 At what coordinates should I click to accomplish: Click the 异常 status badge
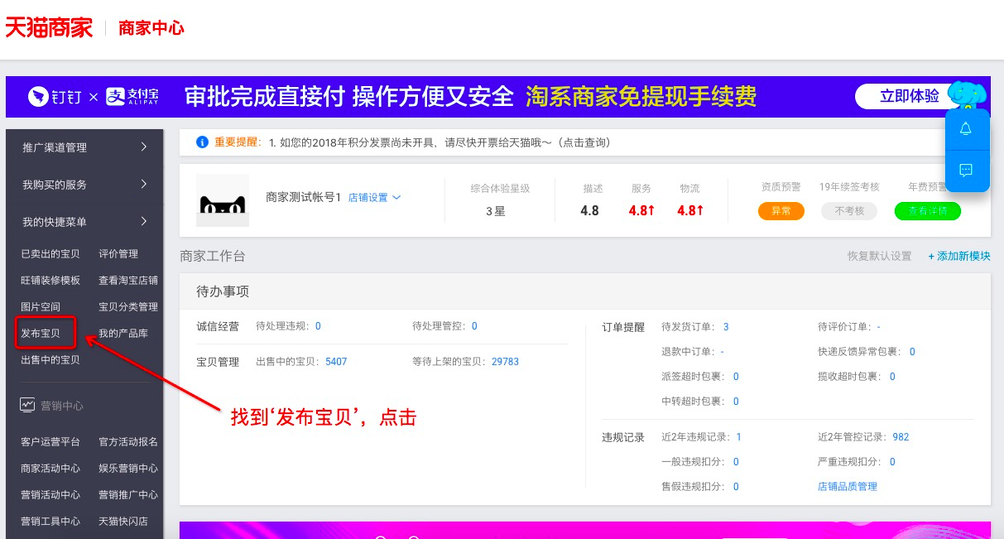click(781, 211)
